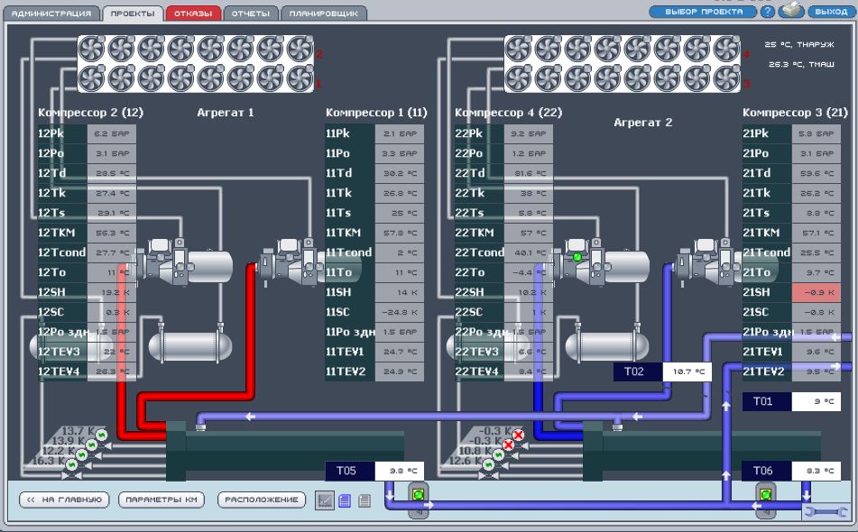Click the receiver tank of Агрегат 1
This screenshot has width=858, height=532.
pos(189,346)
